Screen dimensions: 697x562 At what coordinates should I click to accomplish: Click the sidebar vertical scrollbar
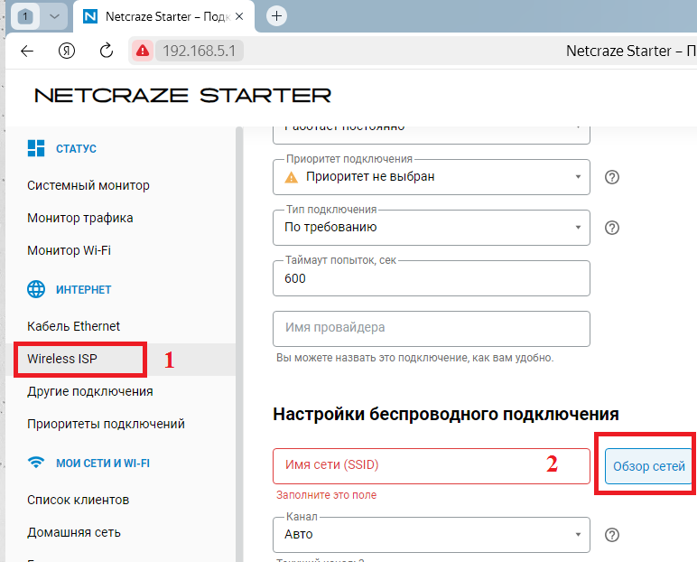tap(239, 344)
